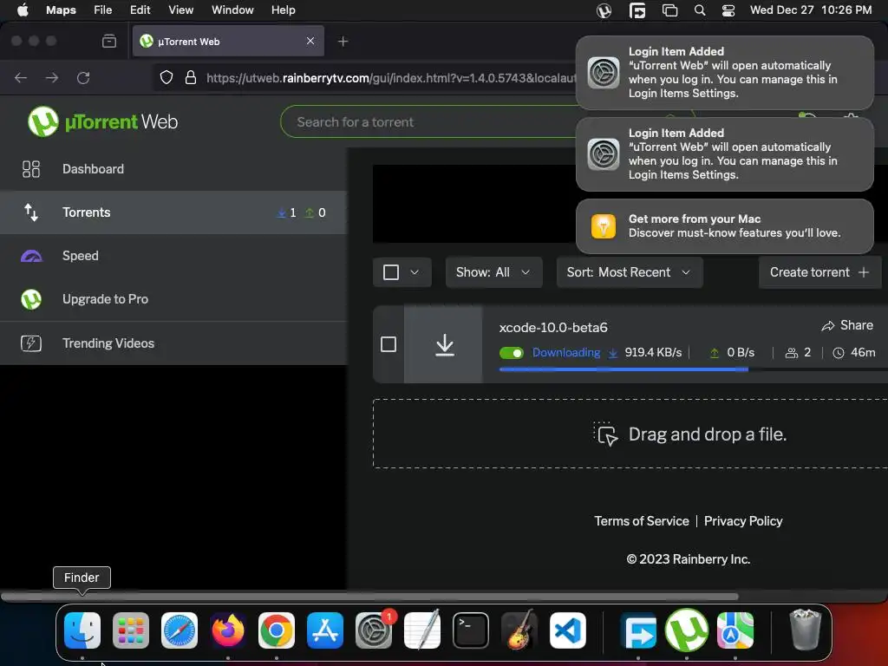Click the first Login Item Added notification
The height and width of the screenshot is (666, 888).
coord(724,73)
